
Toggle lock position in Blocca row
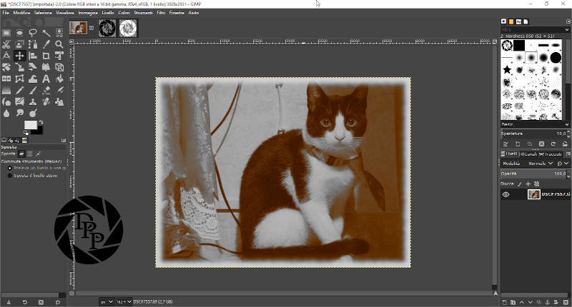click(528, 184)
